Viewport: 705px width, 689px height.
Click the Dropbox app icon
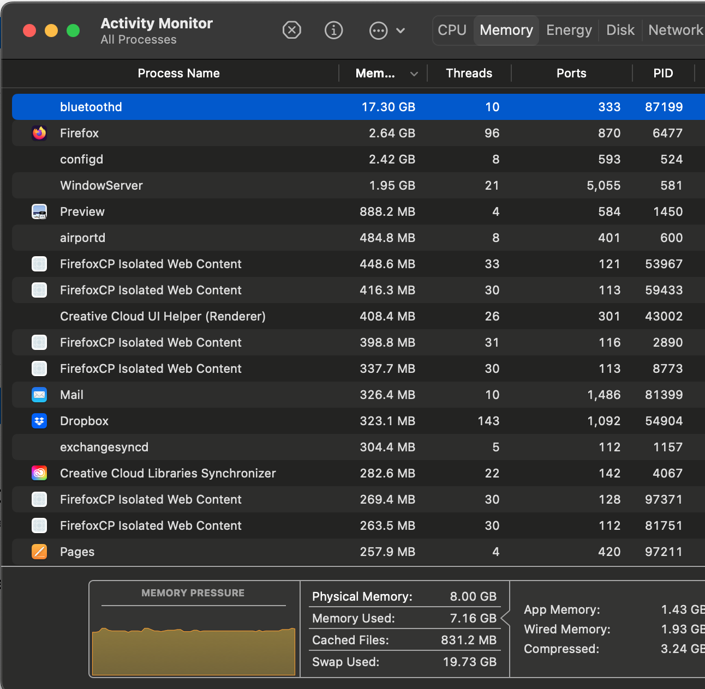[x=39, y=421]
